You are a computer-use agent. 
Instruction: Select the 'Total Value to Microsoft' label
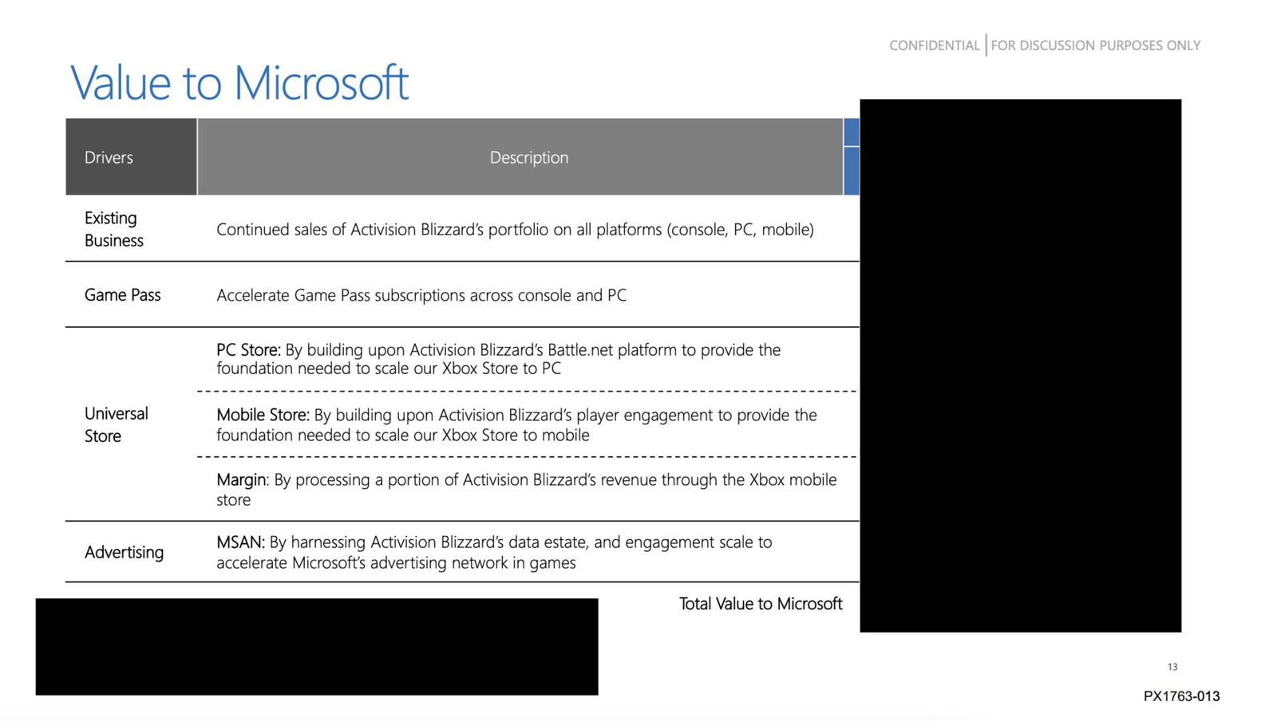click(760, 604)
